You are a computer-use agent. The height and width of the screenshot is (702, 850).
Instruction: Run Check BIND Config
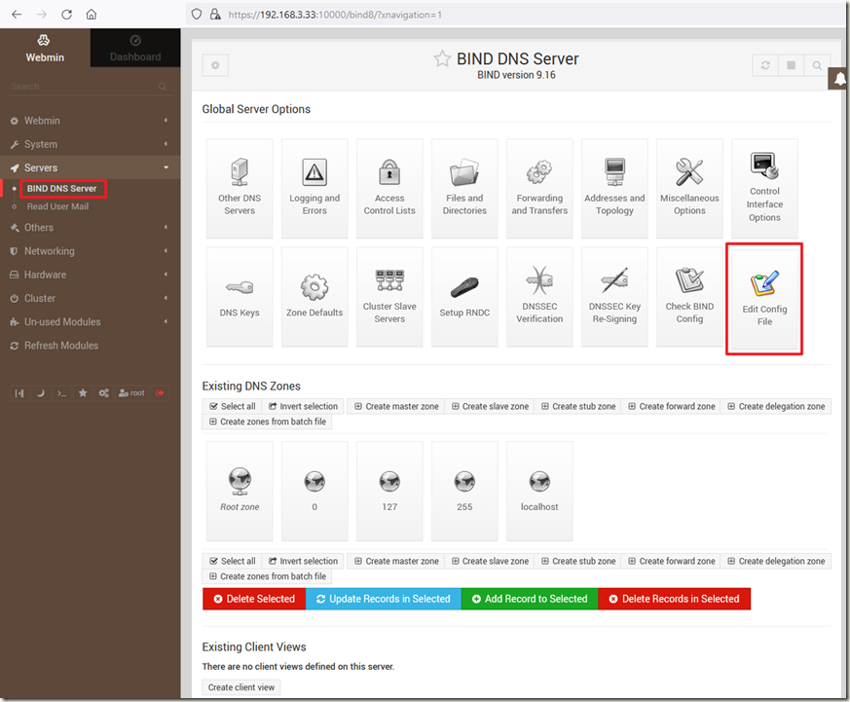click(x=689, y=297)
